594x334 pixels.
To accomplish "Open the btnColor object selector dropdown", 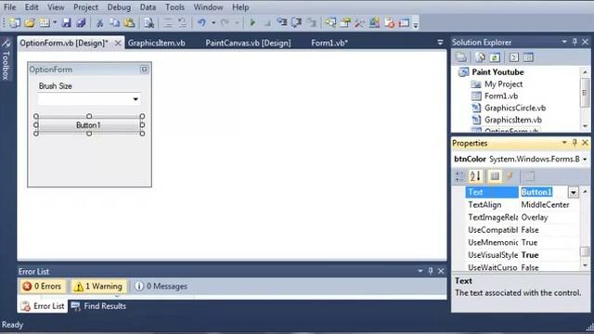I will point(585,159).
